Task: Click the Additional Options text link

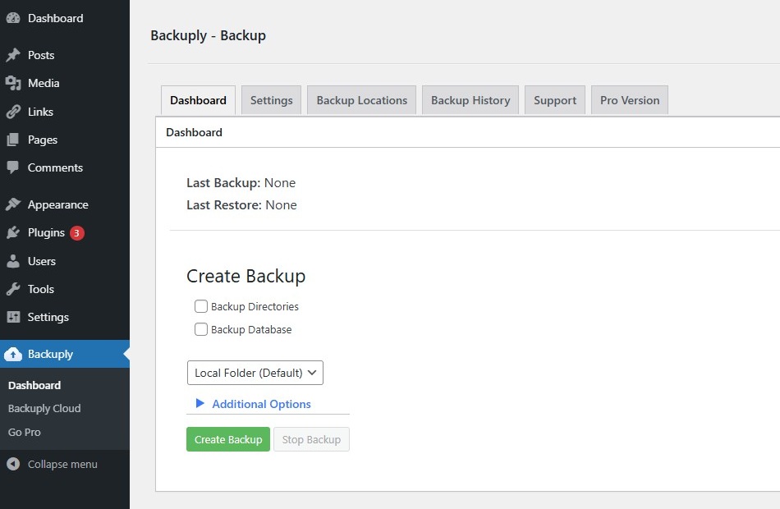Action: coord(262,404)
